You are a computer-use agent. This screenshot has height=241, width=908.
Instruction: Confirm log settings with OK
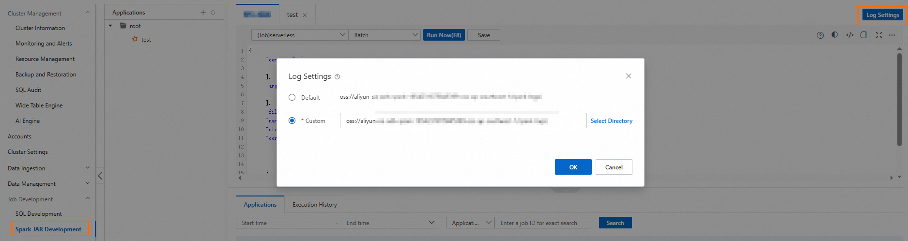tap(573, 167)
